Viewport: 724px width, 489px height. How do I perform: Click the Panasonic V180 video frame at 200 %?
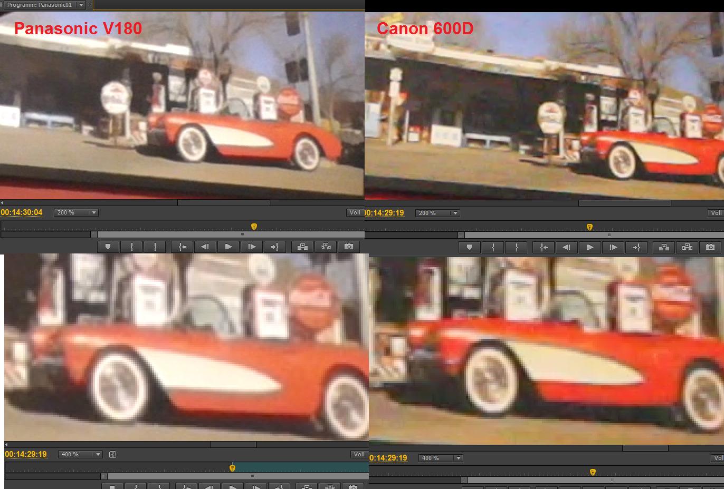coord(182,104)
